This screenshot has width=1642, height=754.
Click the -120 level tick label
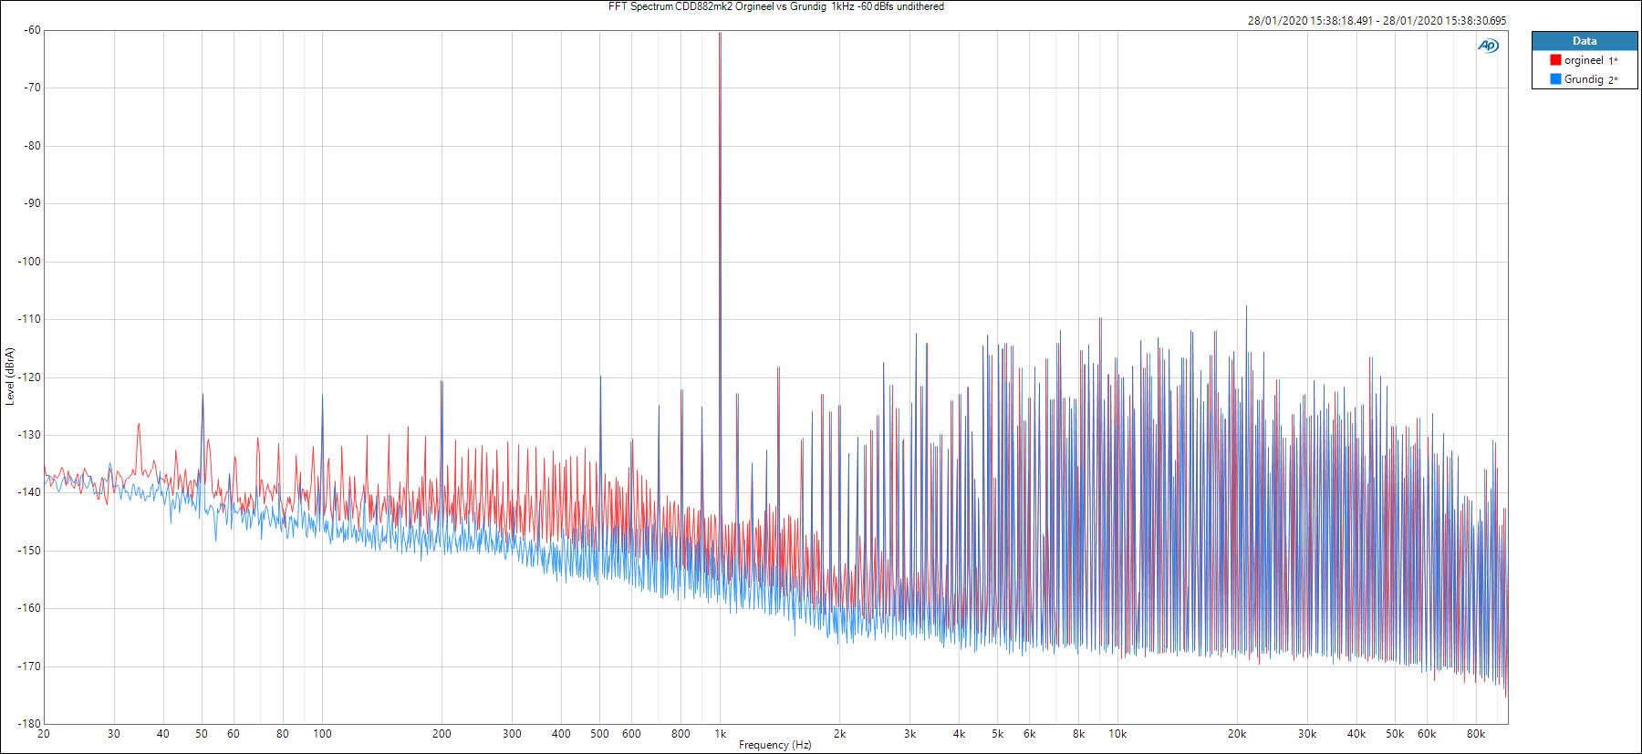click(x=29, y=377)
